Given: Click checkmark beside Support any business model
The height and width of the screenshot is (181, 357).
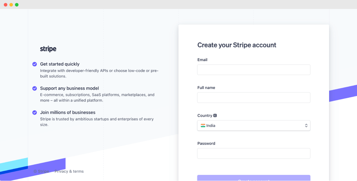Looking at the screenshot, I should click(35, 88).
